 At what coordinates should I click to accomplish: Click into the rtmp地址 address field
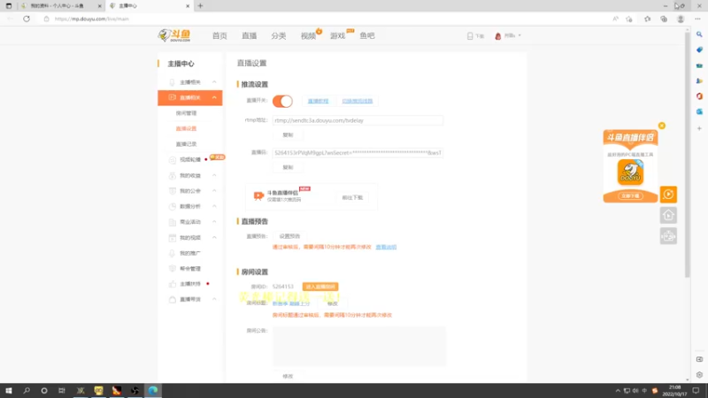coord(358,120)
